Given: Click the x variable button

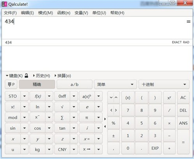Looking at the screenshot, I should pyautogui.click(x=13, y=139).
